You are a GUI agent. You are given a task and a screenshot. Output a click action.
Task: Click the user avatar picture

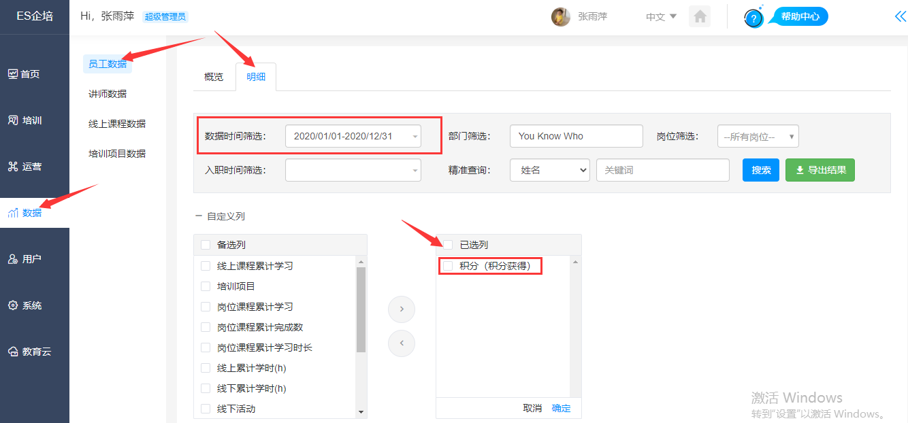tap(560, 17)
